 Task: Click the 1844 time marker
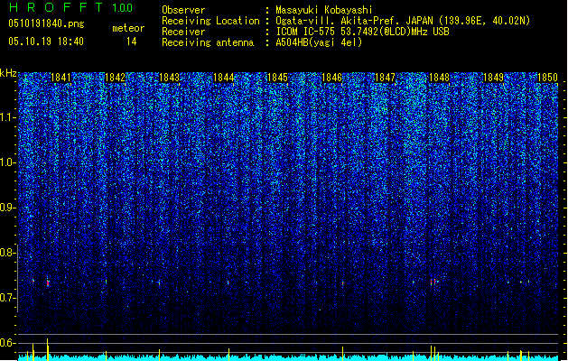coord(224,78)
